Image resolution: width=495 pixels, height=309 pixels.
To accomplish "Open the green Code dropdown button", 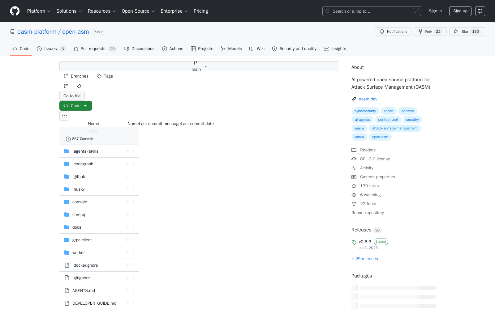I will pos(75,106).
